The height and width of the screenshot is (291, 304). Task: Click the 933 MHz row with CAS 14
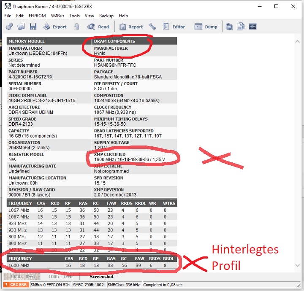(x=92, y=224)
